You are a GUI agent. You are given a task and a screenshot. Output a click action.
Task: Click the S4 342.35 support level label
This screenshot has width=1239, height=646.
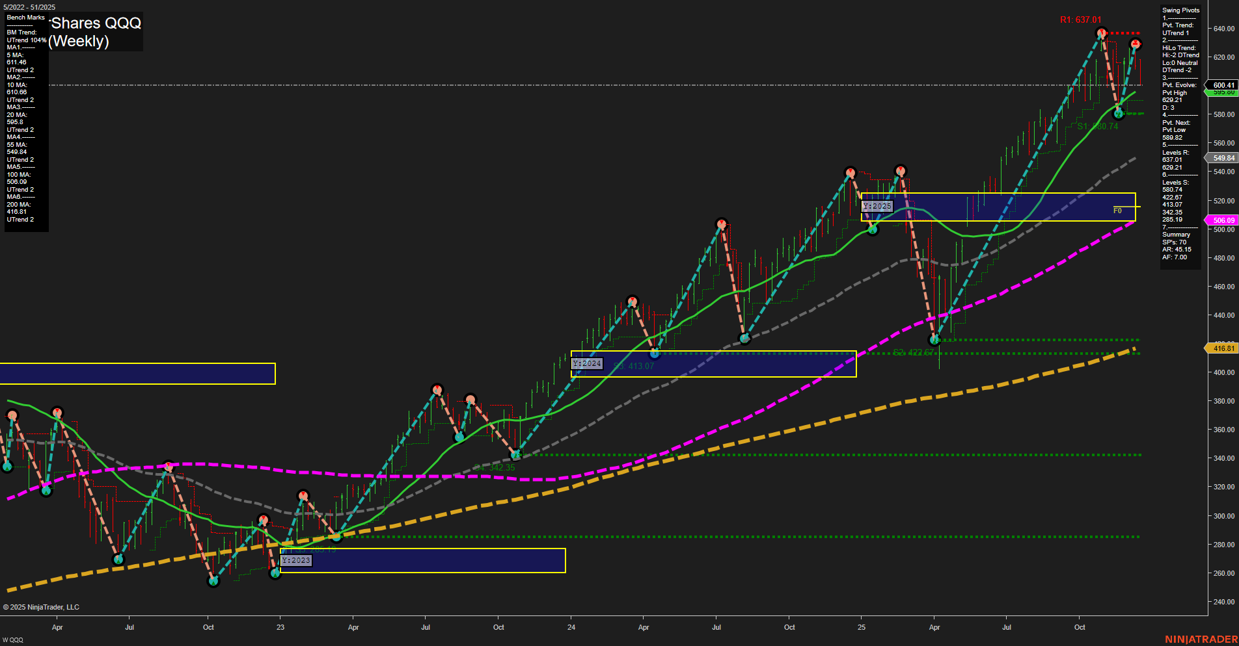tap(495, 467)
